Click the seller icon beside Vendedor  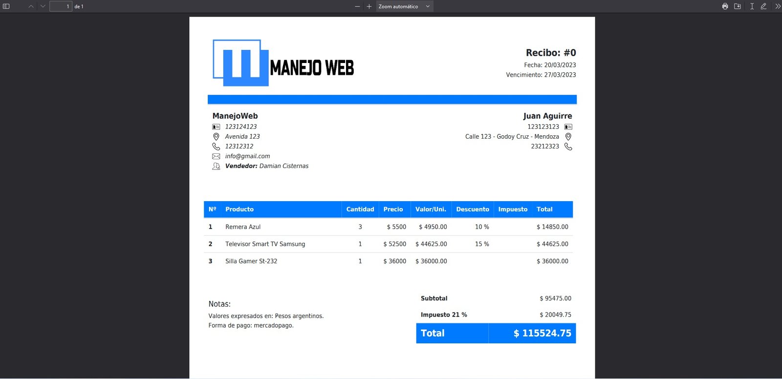(216, 166)
